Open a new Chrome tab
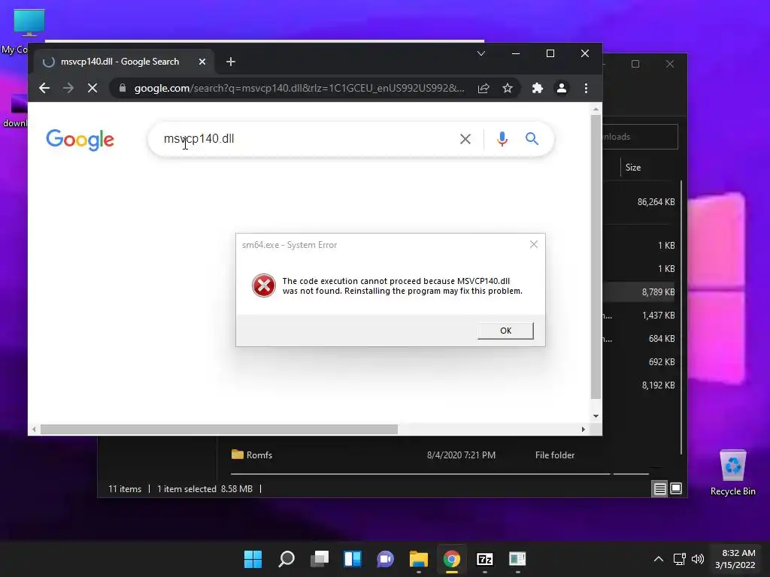 tap(231, 62)
